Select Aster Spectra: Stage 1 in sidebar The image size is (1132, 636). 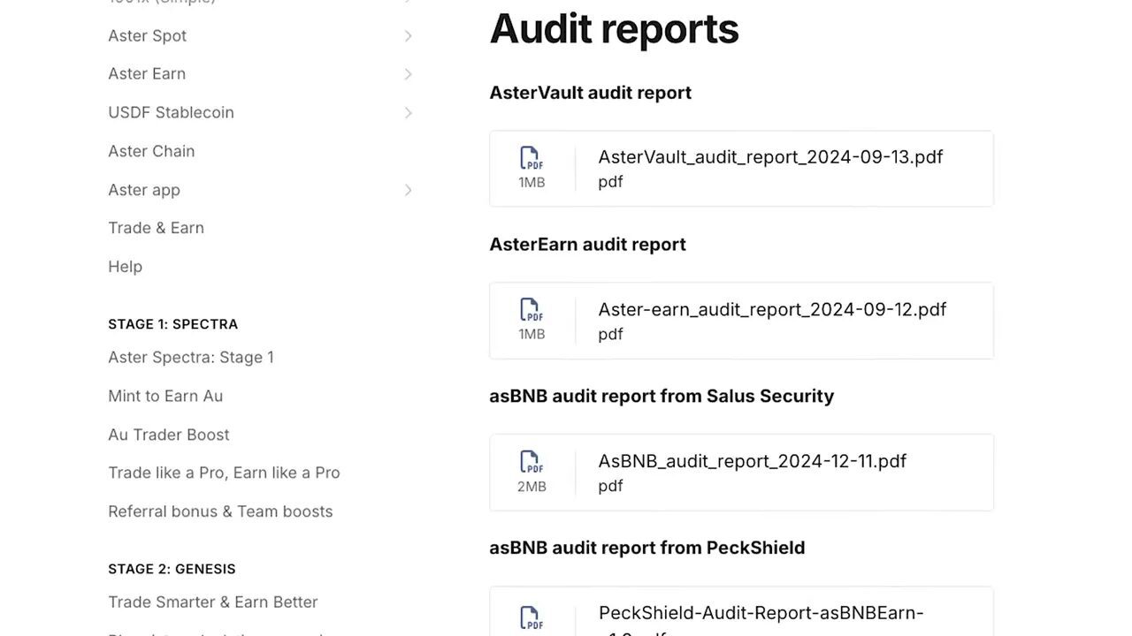(x=191, y=357)
